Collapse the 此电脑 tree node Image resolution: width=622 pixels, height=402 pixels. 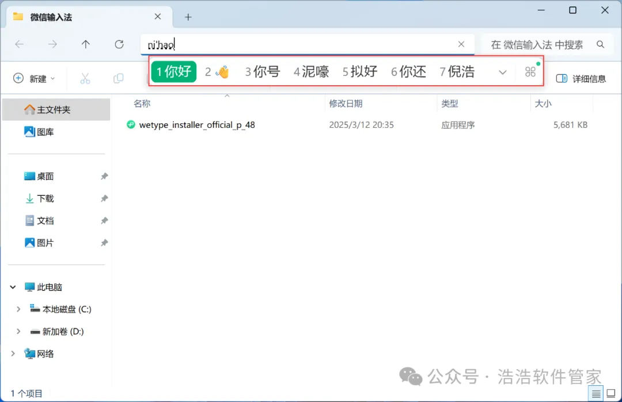(x=13, y=287)
